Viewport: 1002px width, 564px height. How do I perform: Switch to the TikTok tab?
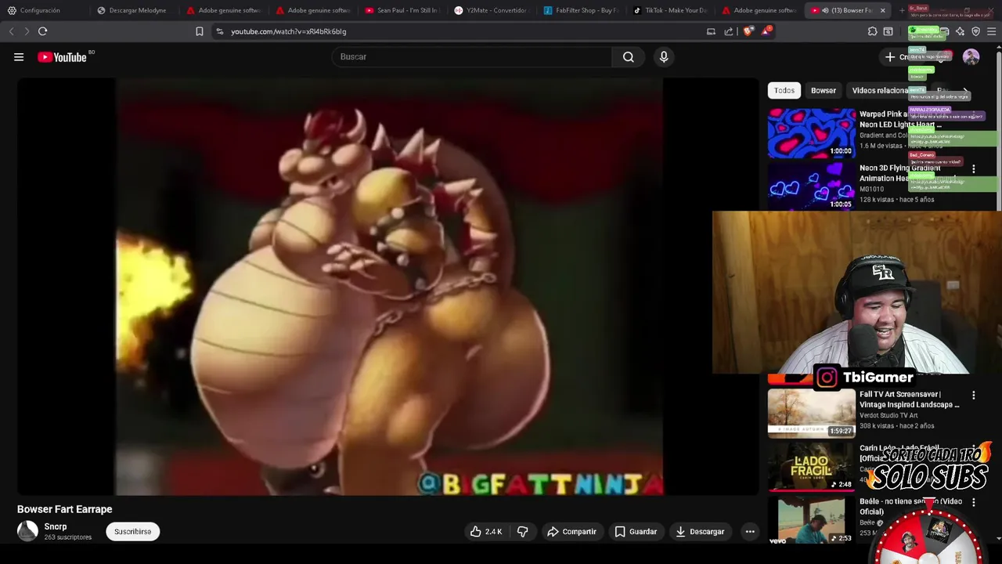(670, 10)
